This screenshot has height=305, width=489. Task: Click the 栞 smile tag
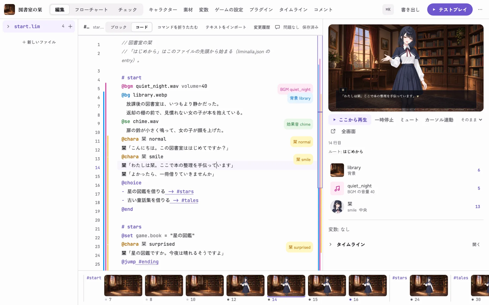click(x=303, y=159)
